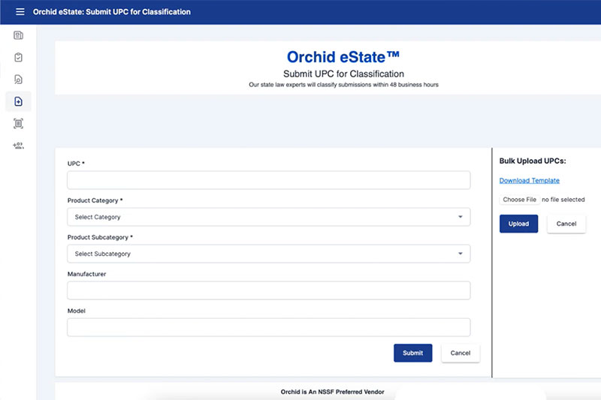Click the 'Product Category *' label
Image resolution: width=601 pixels, height=400 pixels.
[95, 200]
